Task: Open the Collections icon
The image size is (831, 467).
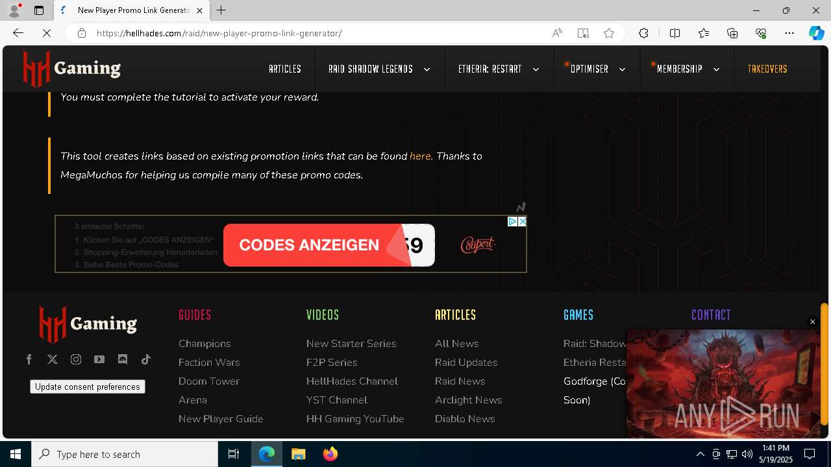Action: coord(732,33)
